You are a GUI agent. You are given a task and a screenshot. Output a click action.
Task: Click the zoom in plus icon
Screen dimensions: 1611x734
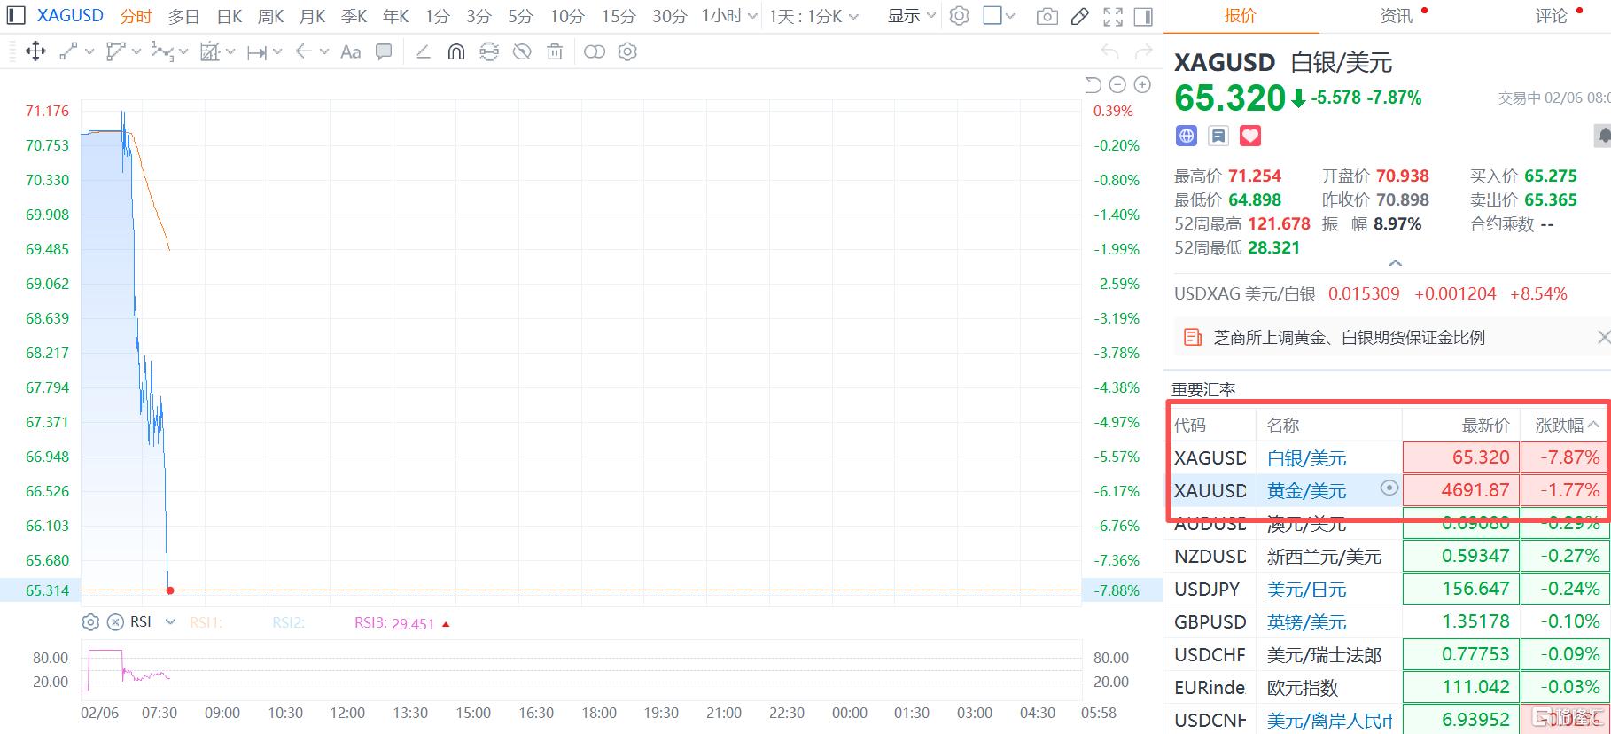click(x=1142, y=85)
